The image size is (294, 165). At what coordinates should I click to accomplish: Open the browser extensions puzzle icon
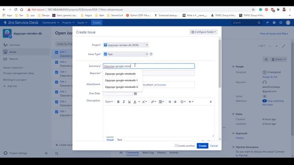point(278,10)
